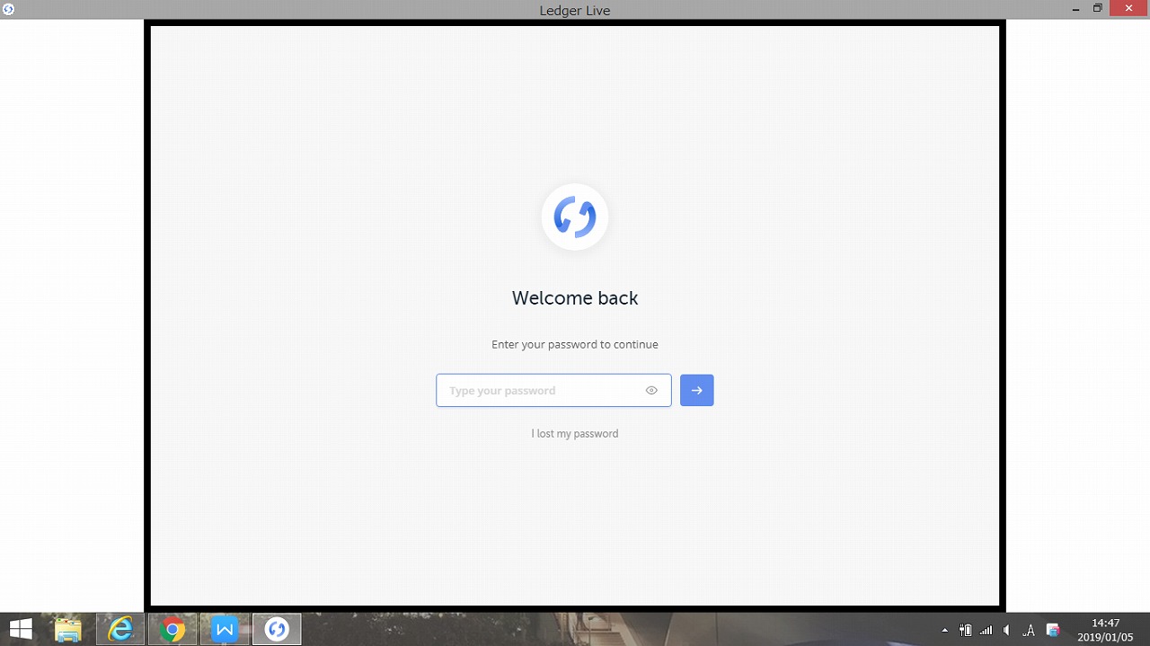The height and width of the screenshot is (646, 1150).
Task: Click the colorful overlapping-squares tray icon
Action: click(x=1053, y=631)
